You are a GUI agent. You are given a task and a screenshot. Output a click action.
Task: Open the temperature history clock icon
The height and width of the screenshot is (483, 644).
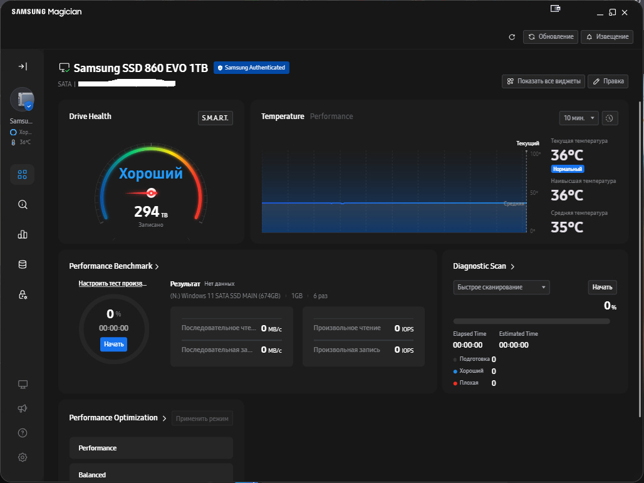tap(610, 118)
